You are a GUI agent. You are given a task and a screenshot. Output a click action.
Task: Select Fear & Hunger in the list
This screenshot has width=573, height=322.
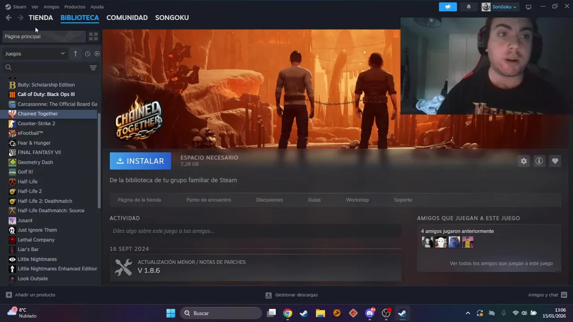click(50, 143)
